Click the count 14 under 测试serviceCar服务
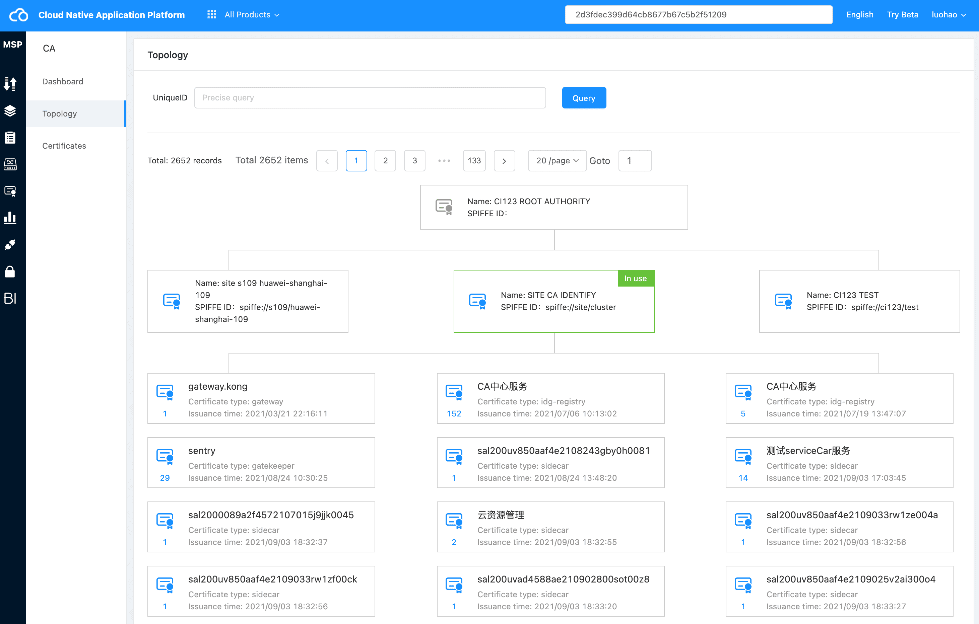Screen dimensions: 979x624 click(743, 478)
